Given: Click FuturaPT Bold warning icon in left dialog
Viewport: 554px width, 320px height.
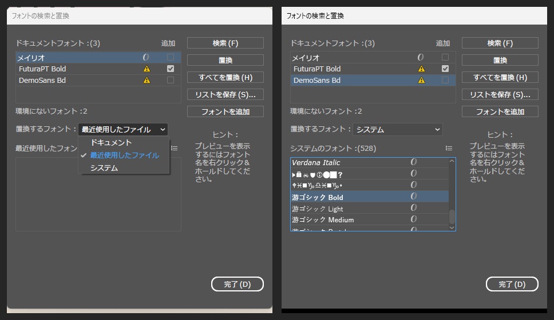Looking at the screenshot, I should [147, 69].
